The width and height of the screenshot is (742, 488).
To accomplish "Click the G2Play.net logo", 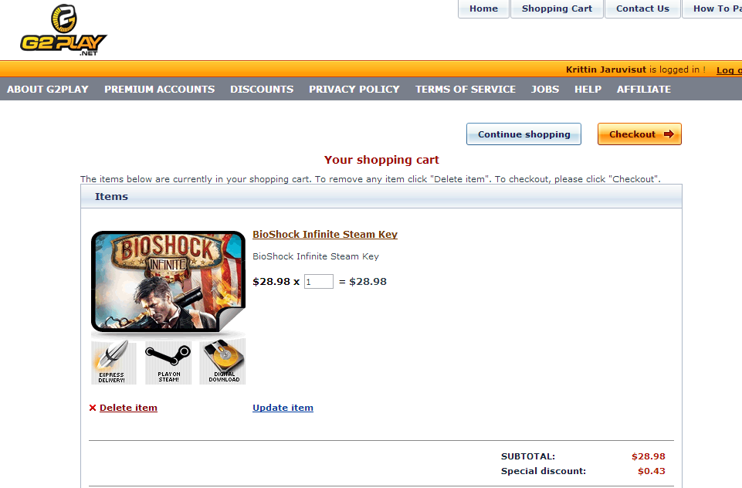I will [x=63, y=31].
